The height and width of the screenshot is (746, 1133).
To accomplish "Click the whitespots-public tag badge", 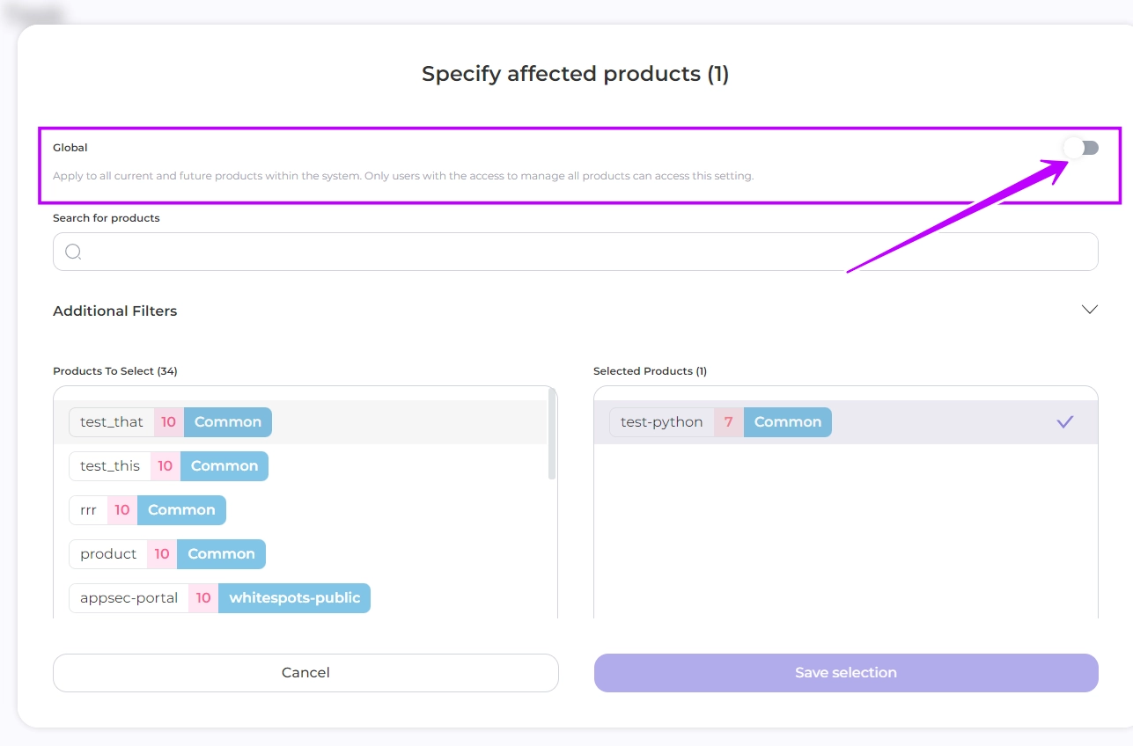I will (x=294, y=598).
